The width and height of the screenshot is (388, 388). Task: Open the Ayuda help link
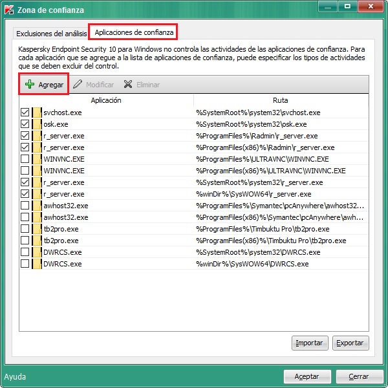[x=15, y=376]
